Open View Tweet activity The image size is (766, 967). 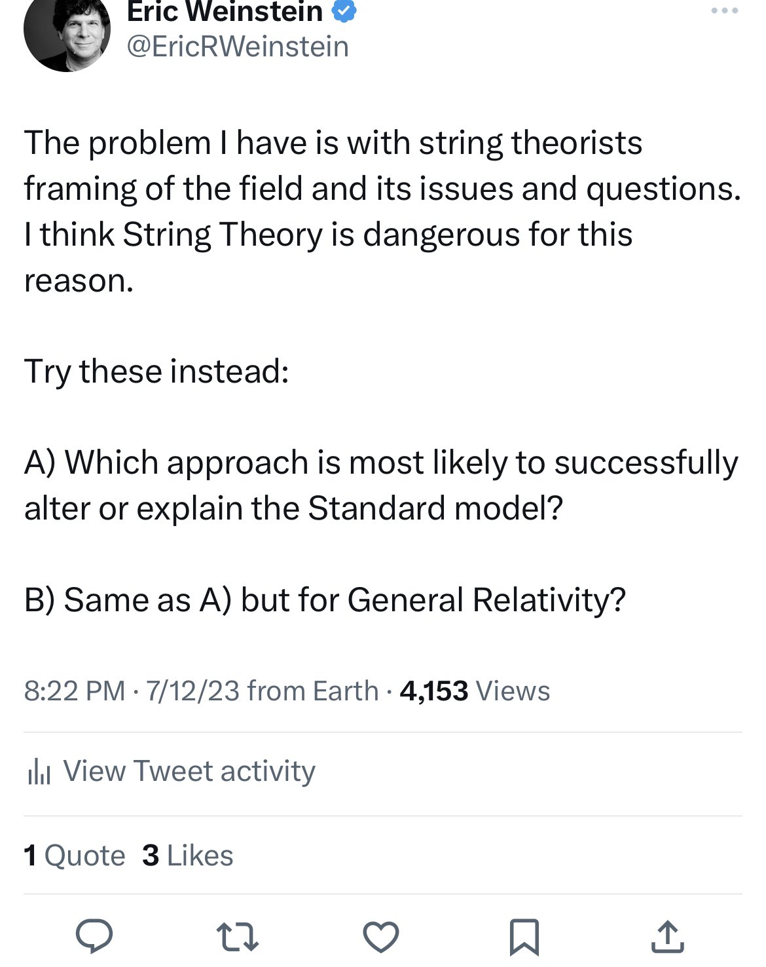(189, 771)
